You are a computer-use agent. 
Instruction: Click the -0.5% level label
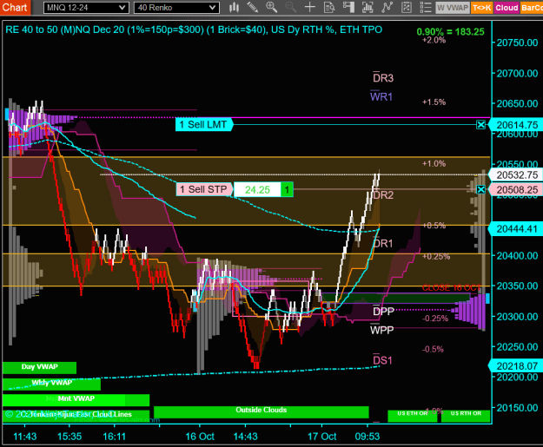pyautogui.click(x=433, y=349)
